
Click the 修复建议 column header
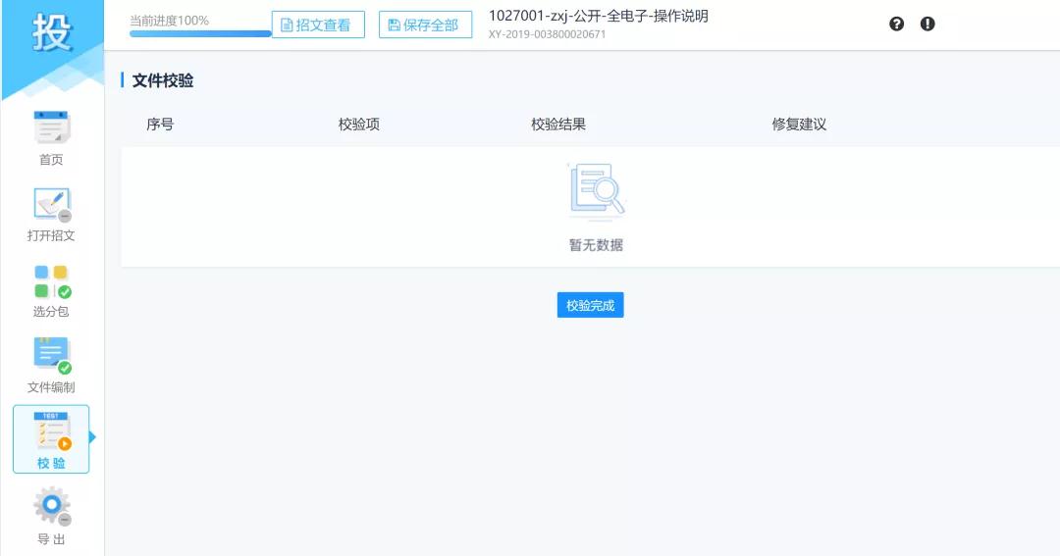[799, 125]
